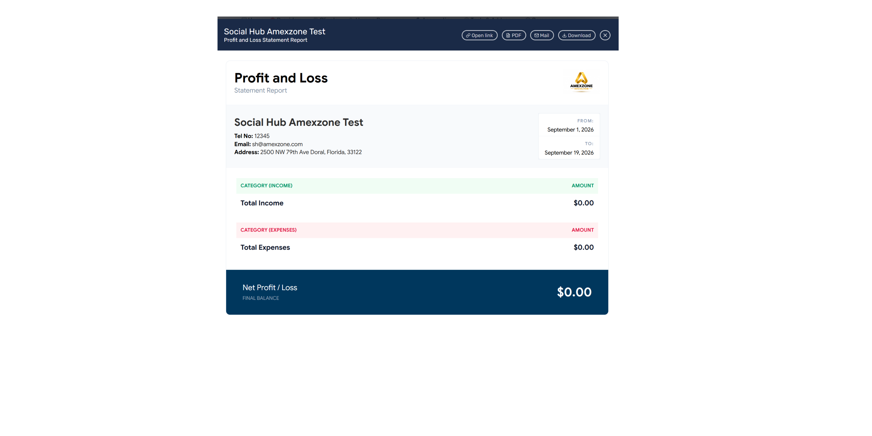Click the Amexzone SocialHub logo

point(581,82)
